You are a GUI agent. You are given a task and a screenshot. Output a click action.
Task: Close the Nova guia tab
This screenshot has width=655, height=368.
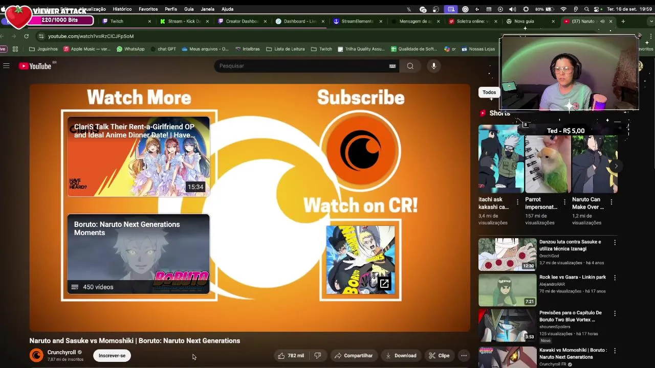point(553,21)
